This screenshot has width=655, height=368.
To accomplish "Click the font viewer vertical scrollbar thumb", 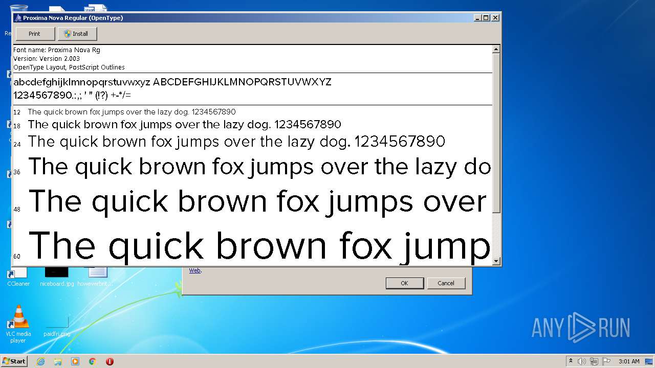I will point(496,133).
